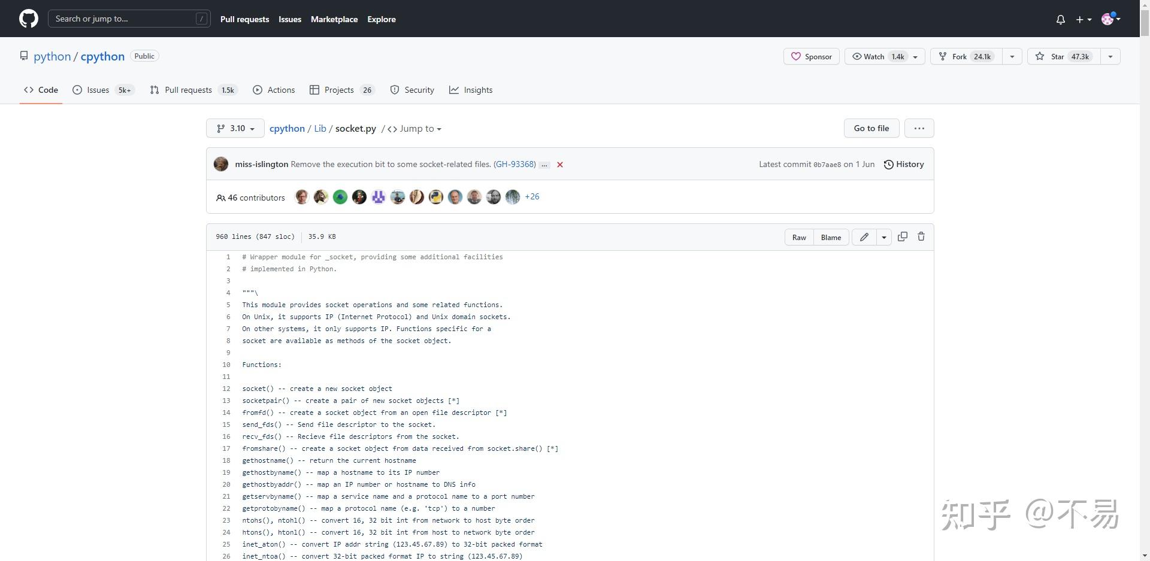Select line number 26
This screenshot has height=561, width=1150.
click(x=226, y=556)
